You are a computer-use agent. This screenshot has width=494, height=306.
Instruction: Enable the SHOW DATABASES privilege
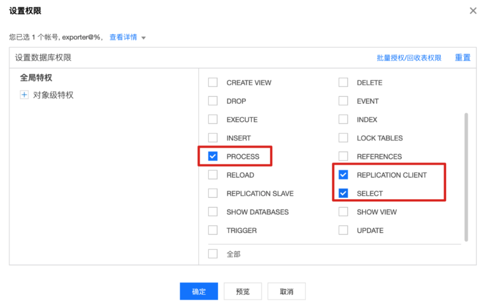point(213,212)
